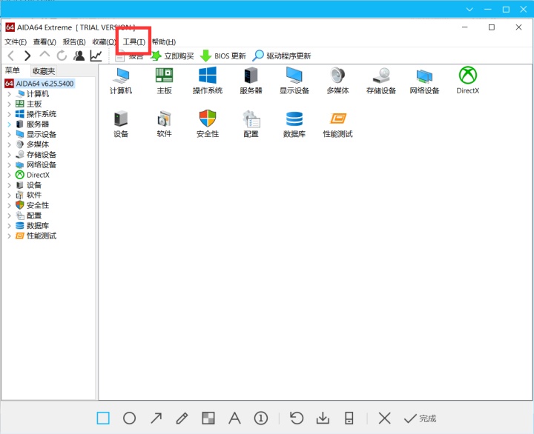Go back with the left arrow toolbar button
The image size is (534, 434).
pos(11,56)
